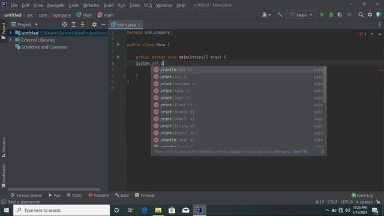Click Collapse All icon in Project panel

[x=83, y=25]
